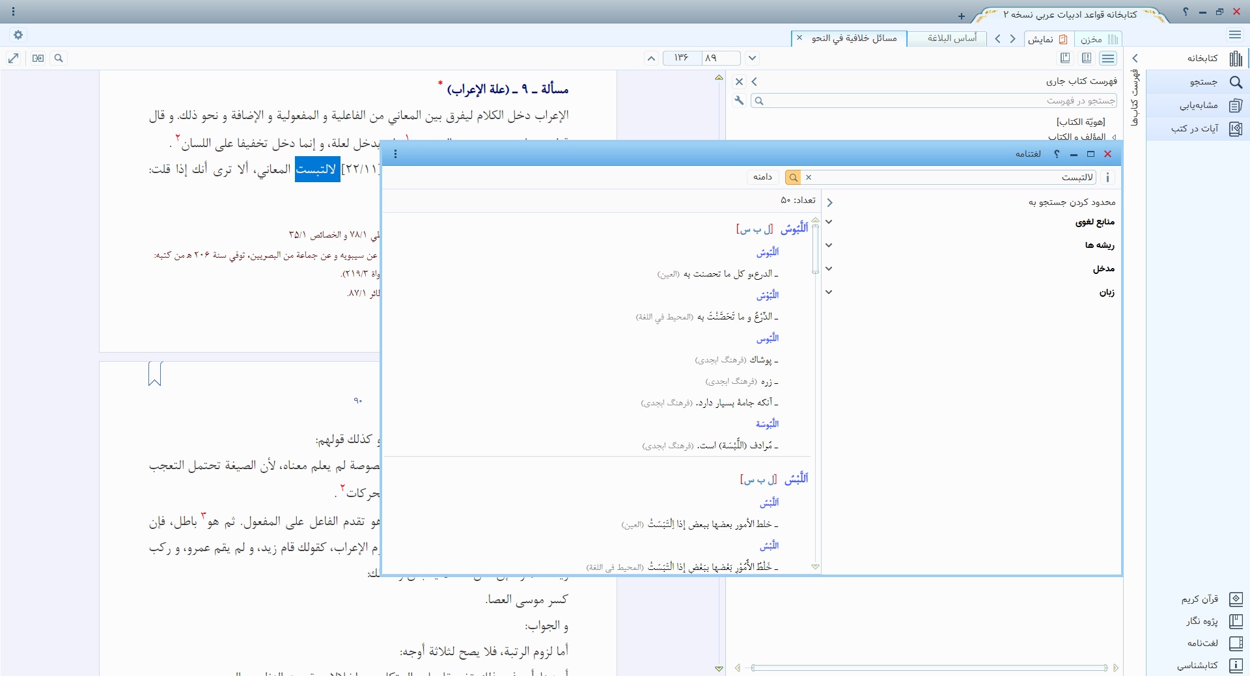Open index wrench settings icon
Image resolution: width=1250 pixels, height=676 pixels.
pyautogui.click(x=739, y=101)
